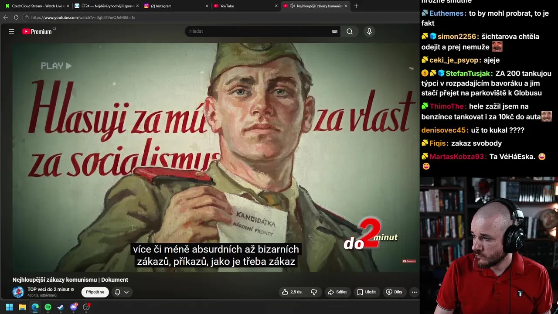The image size is (558, 314).
Task: Send thanks with Díky button
Action: pyautogui.click(x=394, y=292)
